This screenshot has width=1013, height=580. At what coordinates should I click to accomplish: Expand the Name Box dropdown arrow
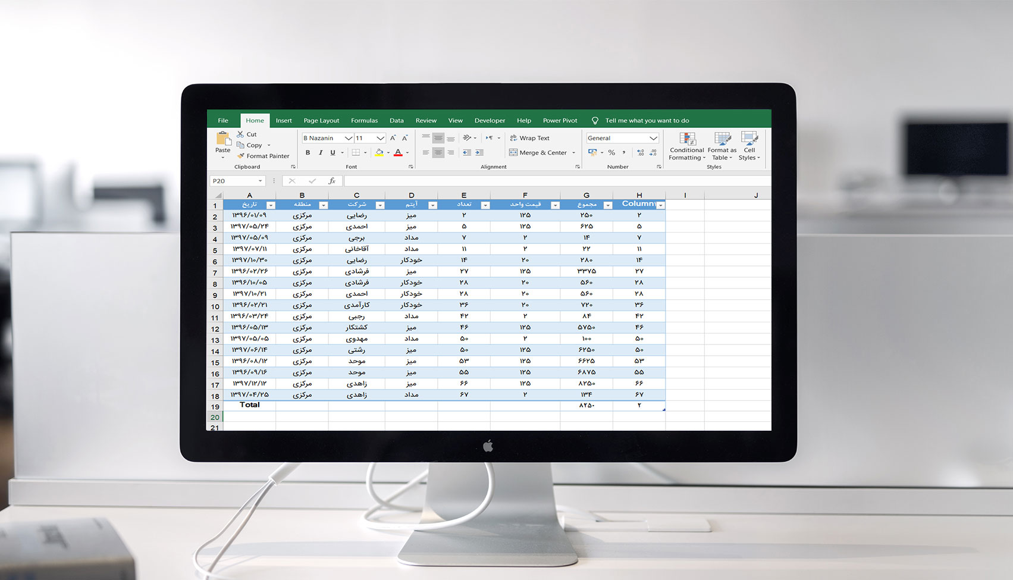click(260, 181)
